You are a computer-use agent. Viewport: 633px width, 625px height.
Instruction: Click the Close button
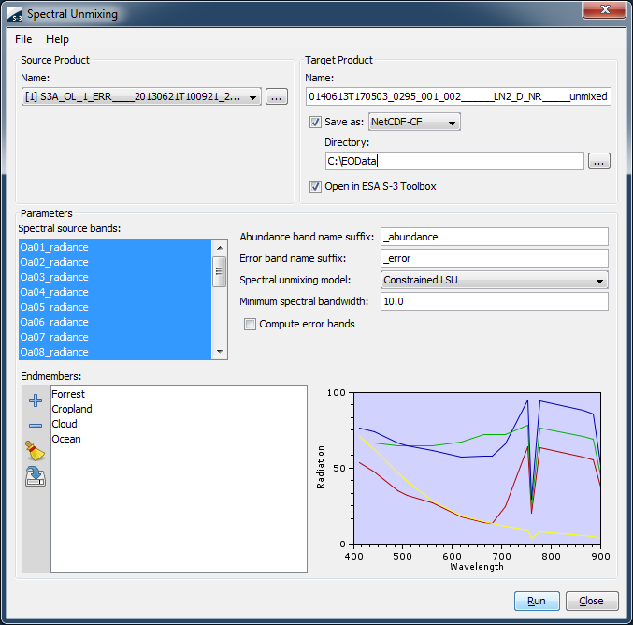click(x=592, y=601)
